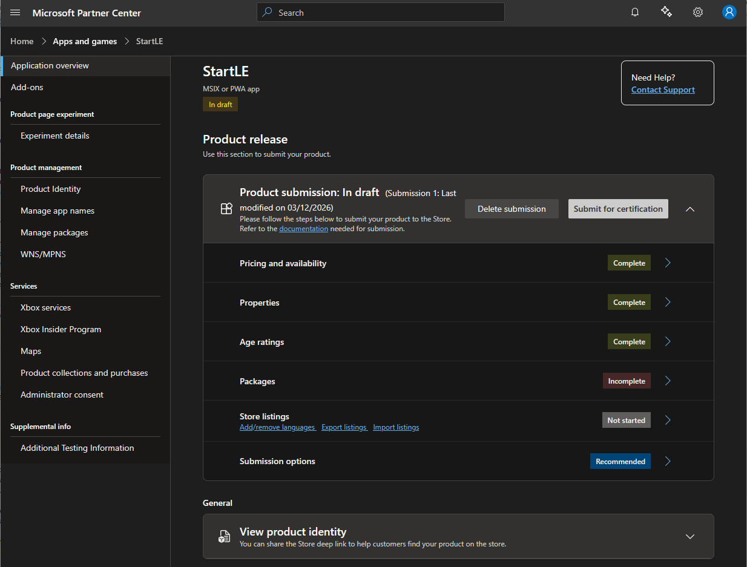Image resolution: width=747 pixels, height=567 pixels.
Task: Click Age ratings row label
Action: (x=262, y=342)
